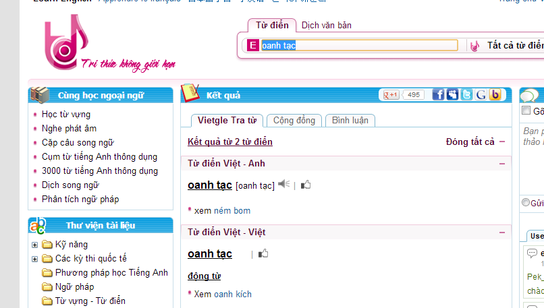Share result on Facebook
The image size is (544, 308).
[x=438, y=94]
